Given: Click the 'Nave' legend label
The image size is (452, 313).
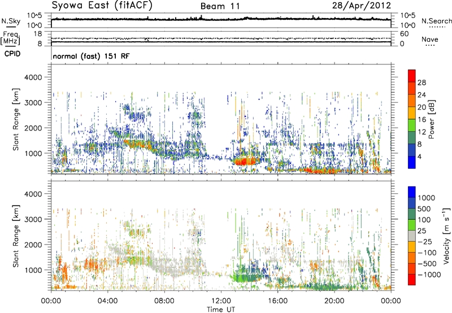Looking at the screenshot, I should (430, 40).
